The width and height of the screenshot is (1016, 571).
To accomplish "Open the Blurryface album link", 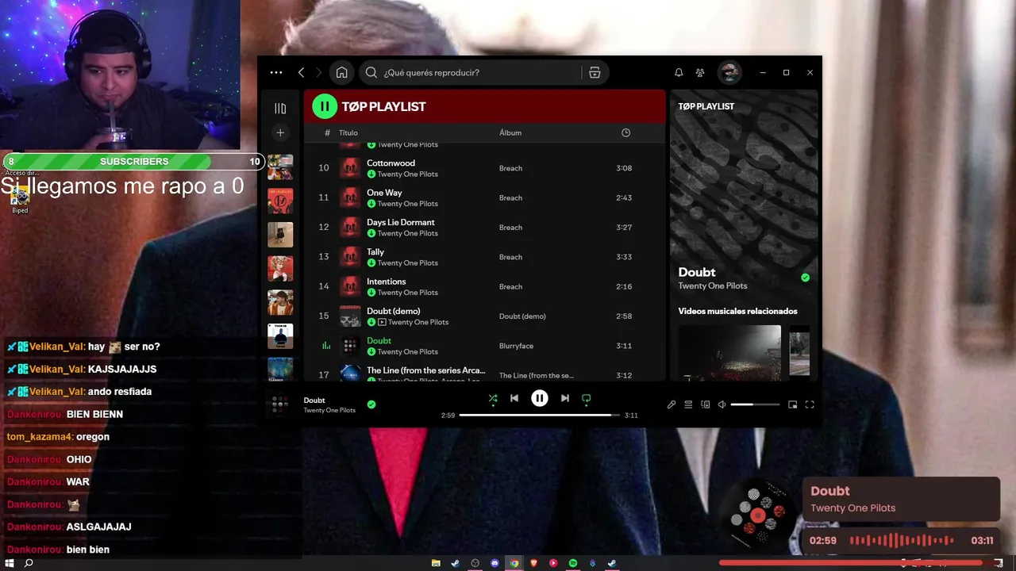I will click(518, 346).
